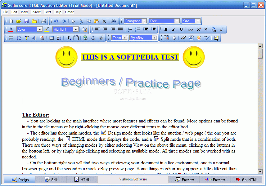Viewport: 266px width, 186px height.
Task: Center align the text
Action: pos(105,29)
